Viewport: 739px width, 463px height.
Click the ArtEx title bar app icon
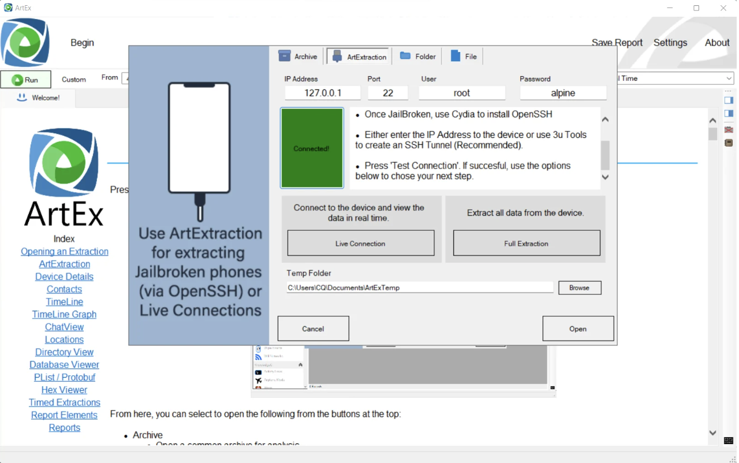pyautogui.click(x=8, y=8)
